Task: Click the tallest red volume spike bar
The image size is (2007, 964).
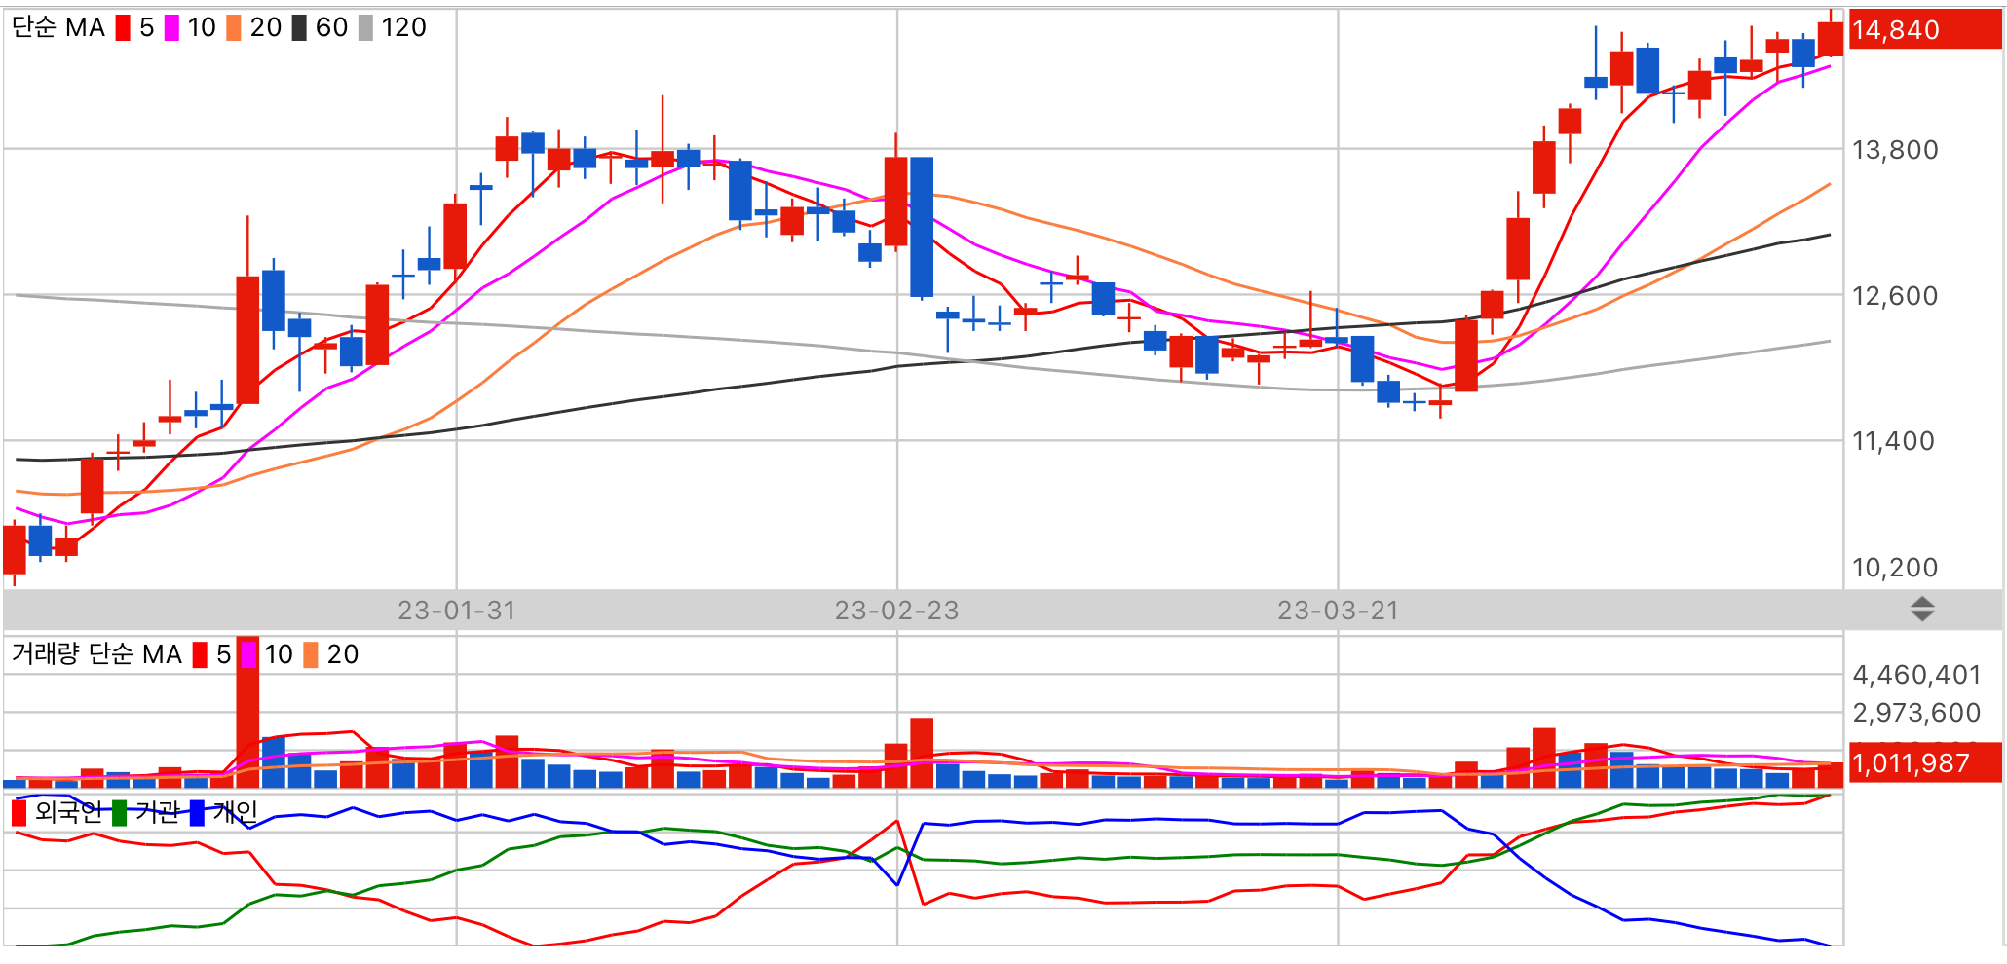Action: [247, 711]
